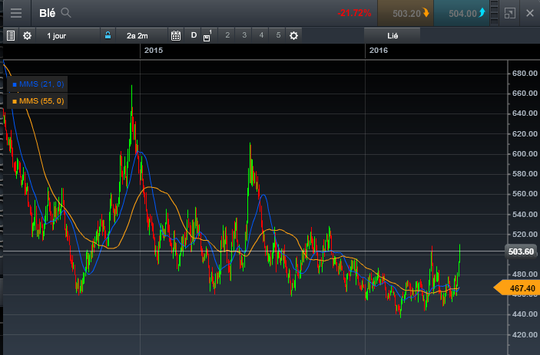Image resolution: width=540 pixels, height=355 pixels.
Task: Click the D default layout button
Action: 194,35
